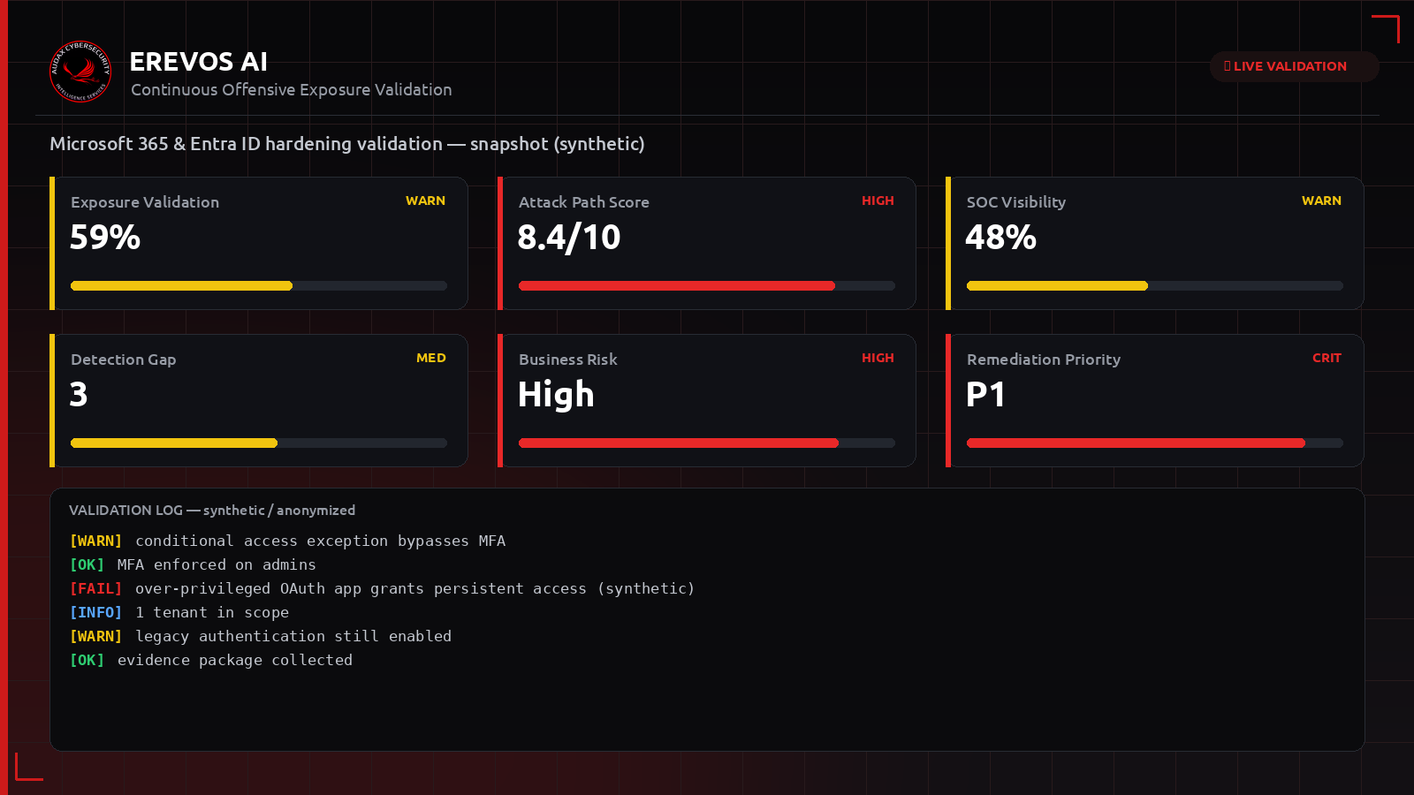
Task: Click CRIT badge on Remediation Priority
Action: point(1327,358)
